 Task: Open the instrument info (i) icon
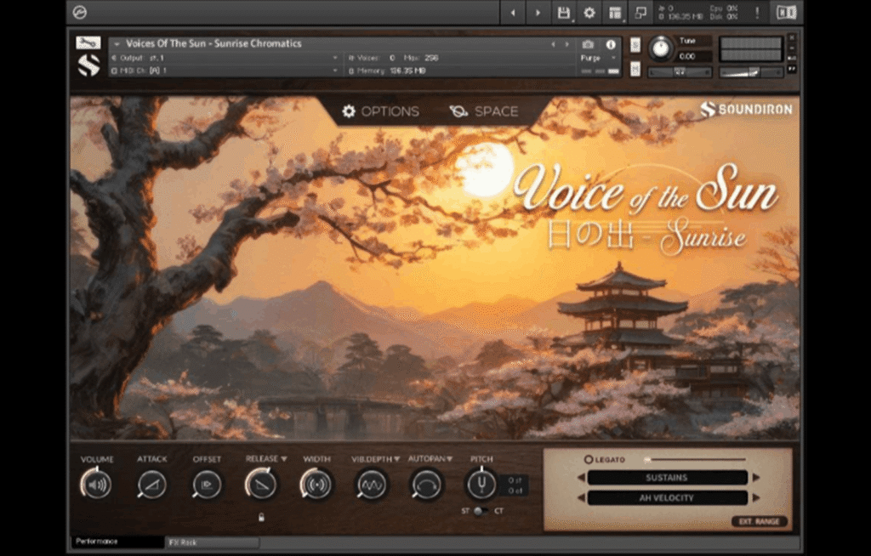tap(611, 44)
